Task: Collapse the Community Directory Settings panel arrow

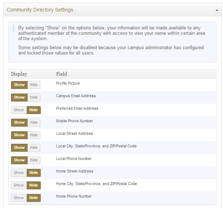Action: coord(217,10)
